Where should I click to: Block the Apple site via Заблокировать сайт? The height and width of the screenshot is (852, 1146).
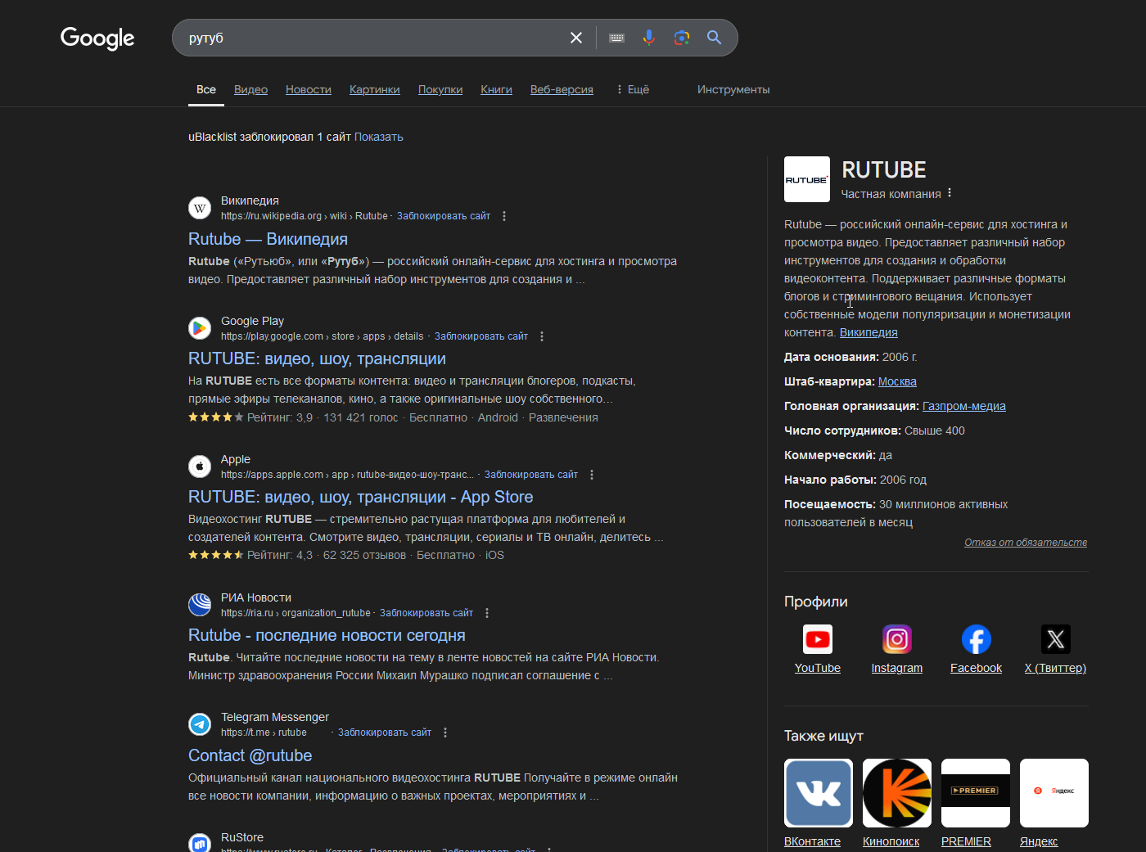[531, 475]
